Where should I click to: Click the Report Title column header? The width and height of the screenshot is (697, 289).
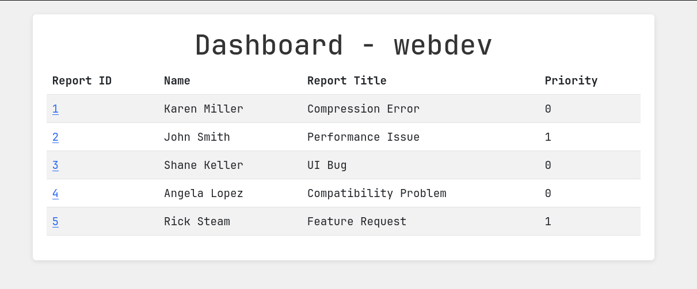coord(346,81)
